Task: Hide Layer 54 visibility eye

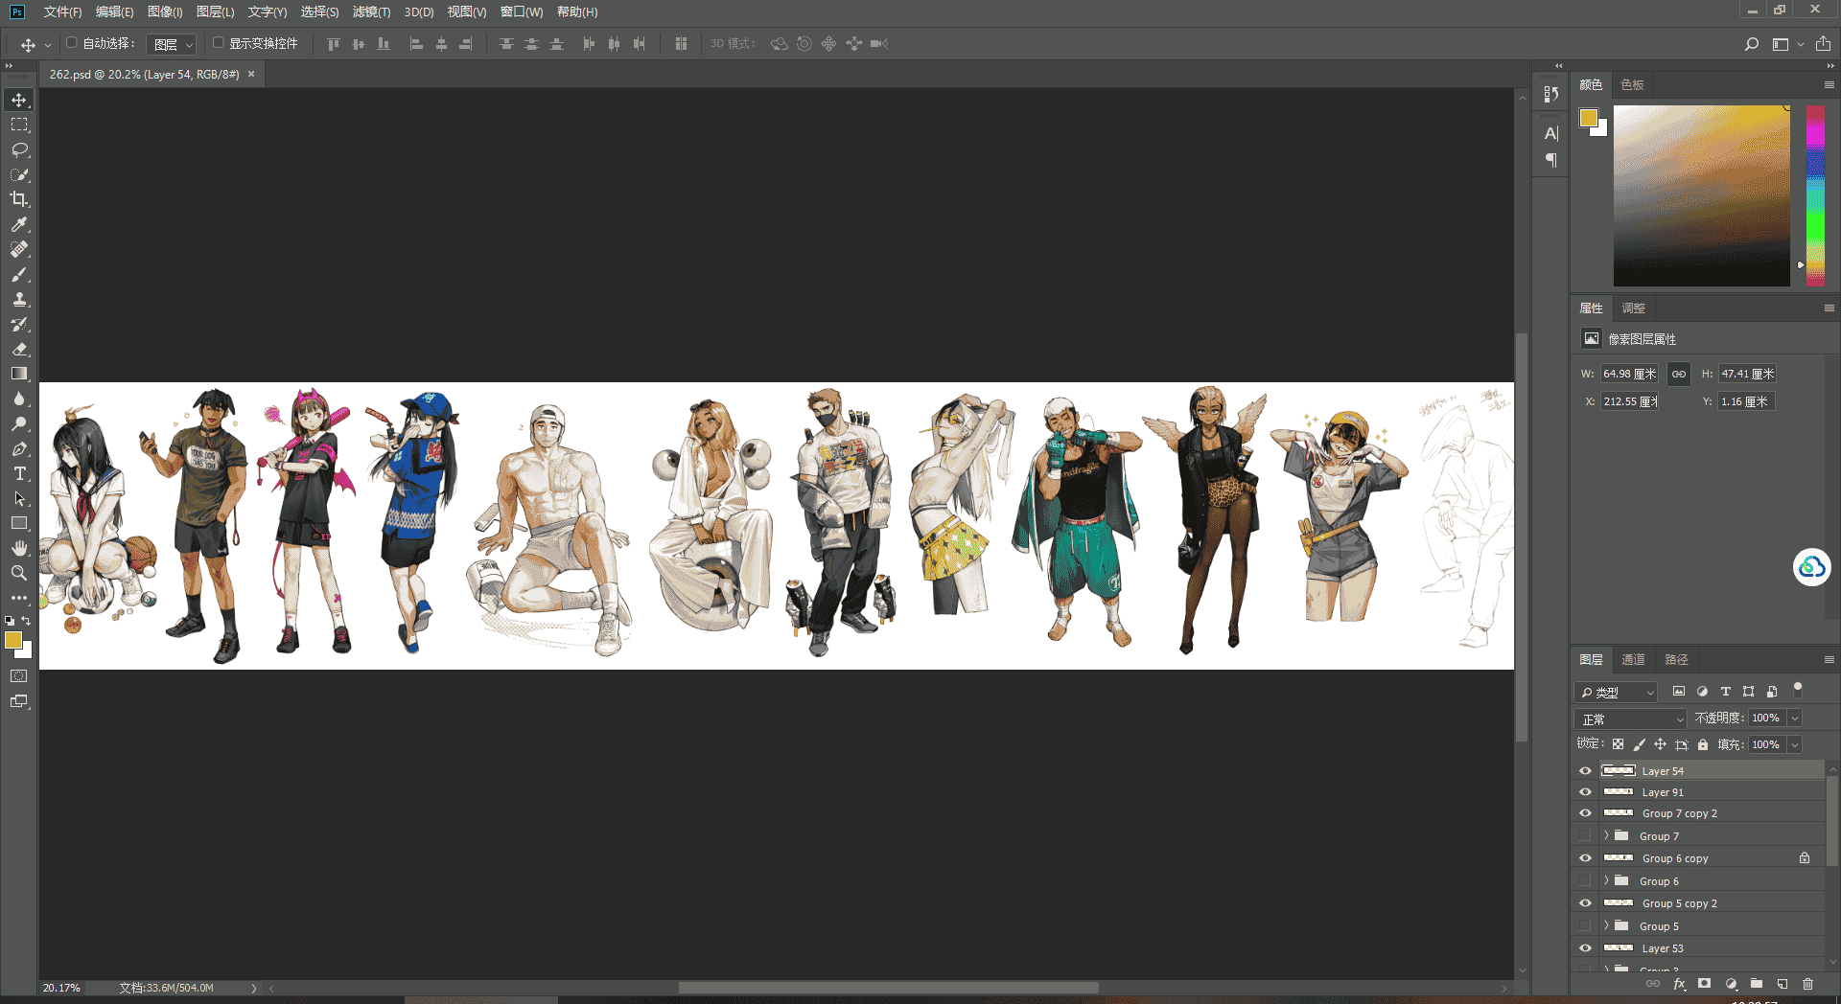Action: click(1585, 771)
